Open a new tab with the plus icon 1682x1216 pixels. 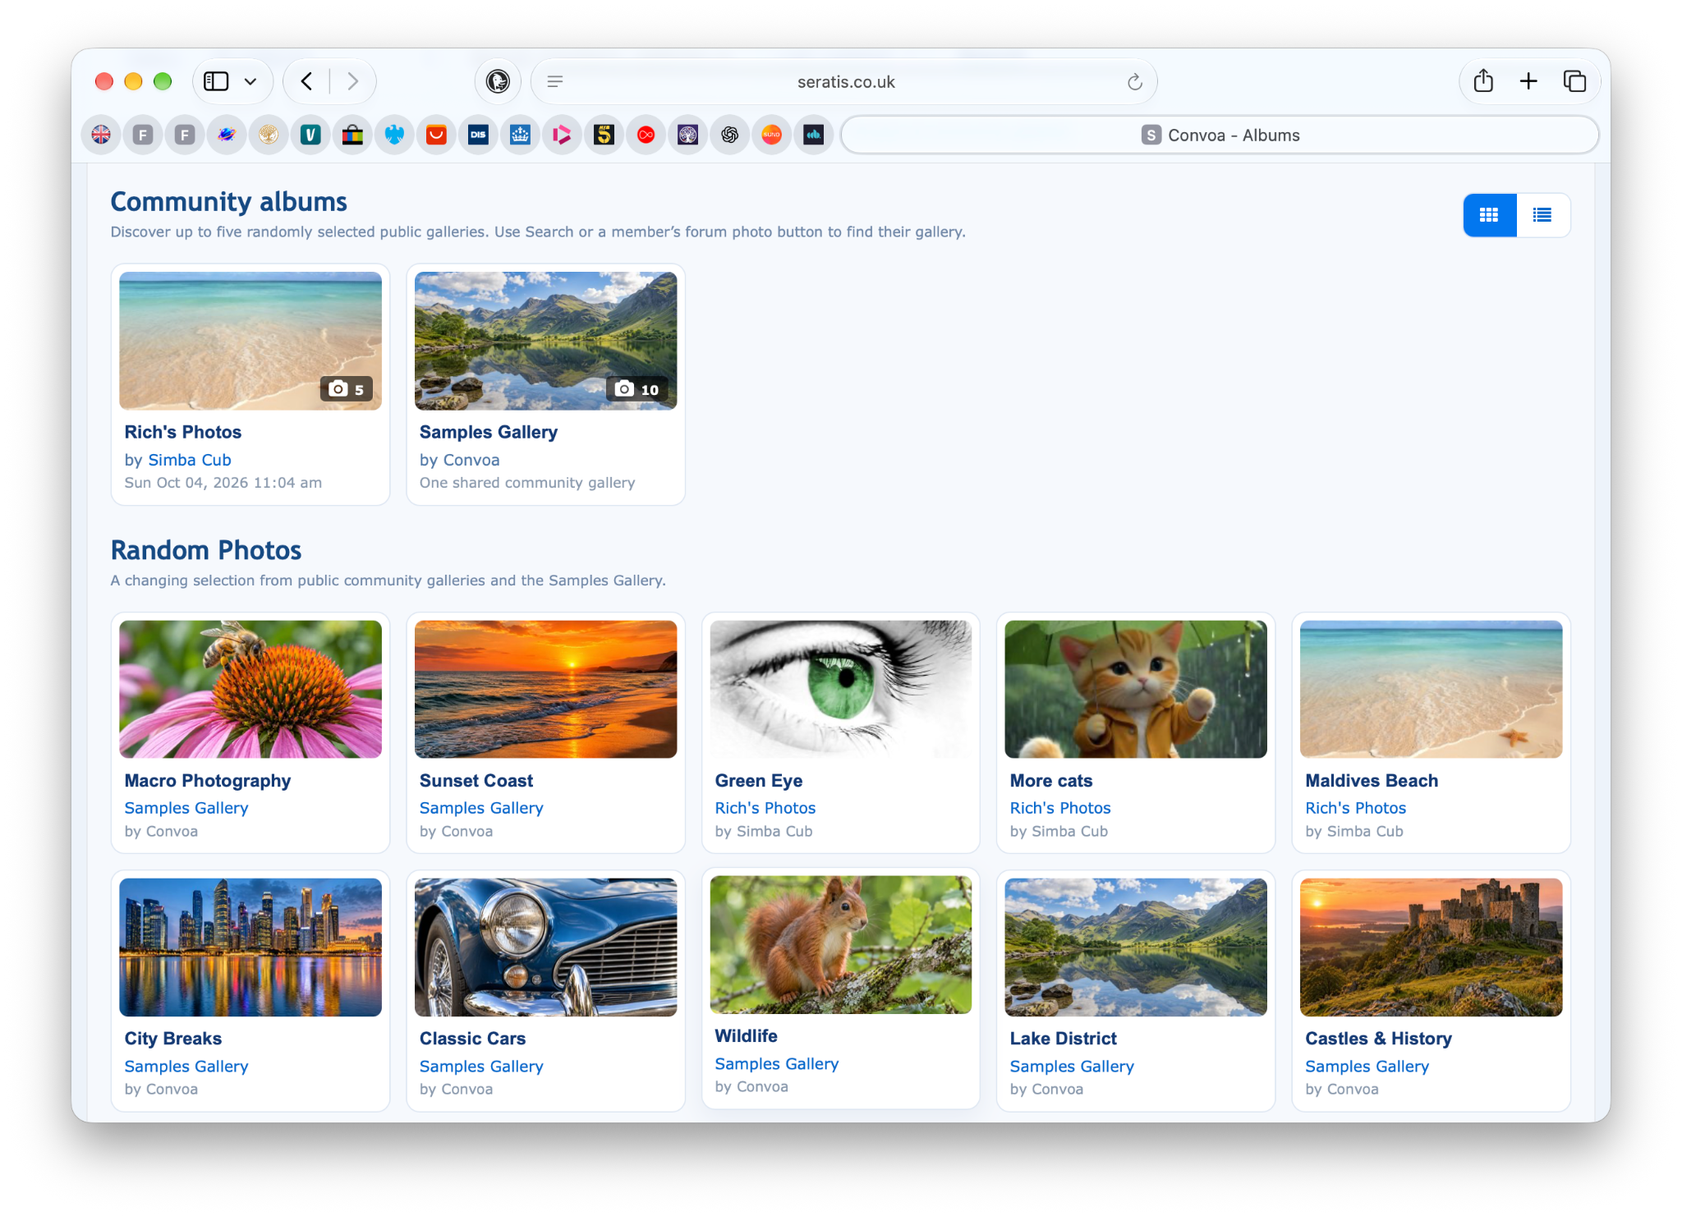(x=1528, y=81)
